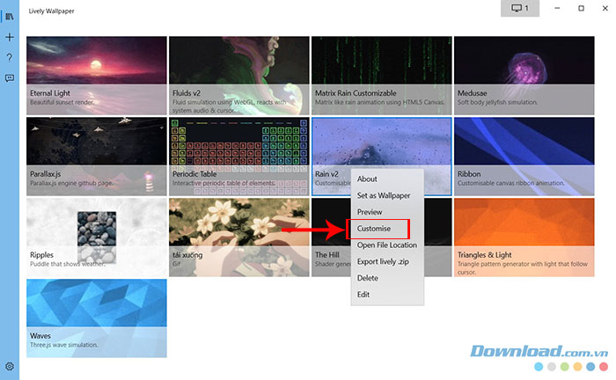Select the tải xuống Gif thumbnail
The image size is (616, 380).
click(x=239, y=237)
